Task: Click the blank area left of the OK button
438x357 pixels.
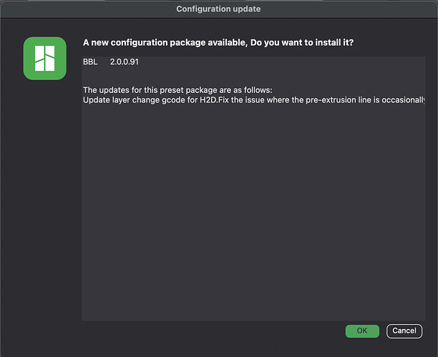Action: click(x=213, y=331)
